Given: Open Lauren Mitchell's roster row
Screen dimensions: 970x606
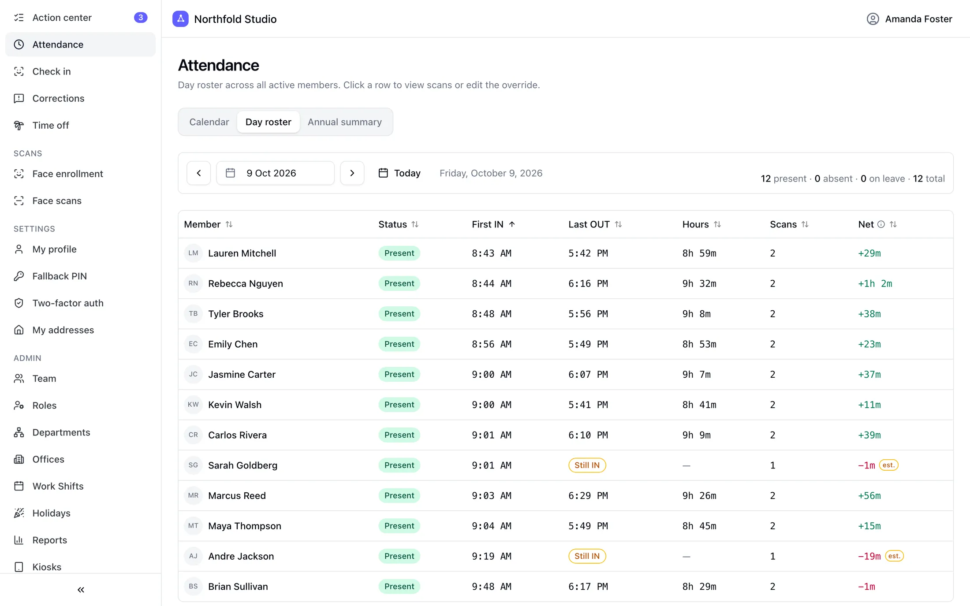Looking at the screenshot, I should [x=566, y=253].
